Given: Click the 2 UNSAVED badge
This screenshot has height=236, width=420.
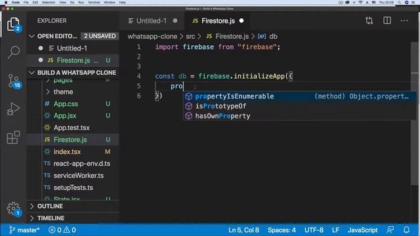Looking at the screenshot, I should coord(100,36).
